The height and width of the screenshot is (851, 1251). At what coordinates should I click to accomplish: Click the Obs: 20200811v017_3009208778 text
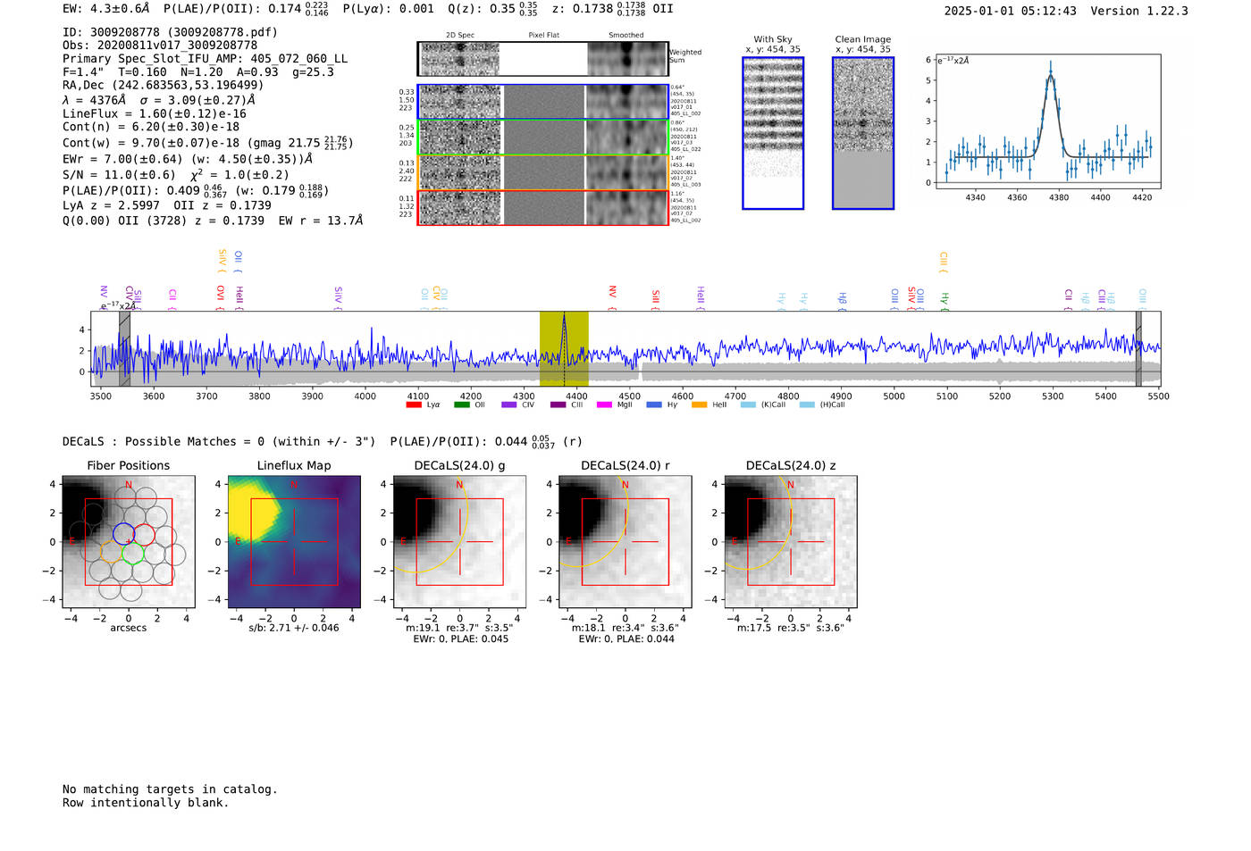coord(160,45)
